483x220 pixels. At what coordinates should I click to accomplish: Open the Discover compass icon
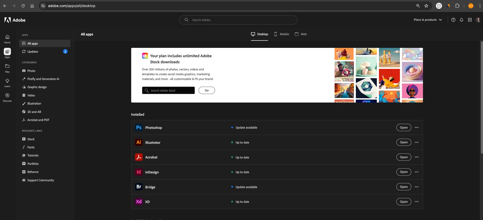(x=7, y=97)
